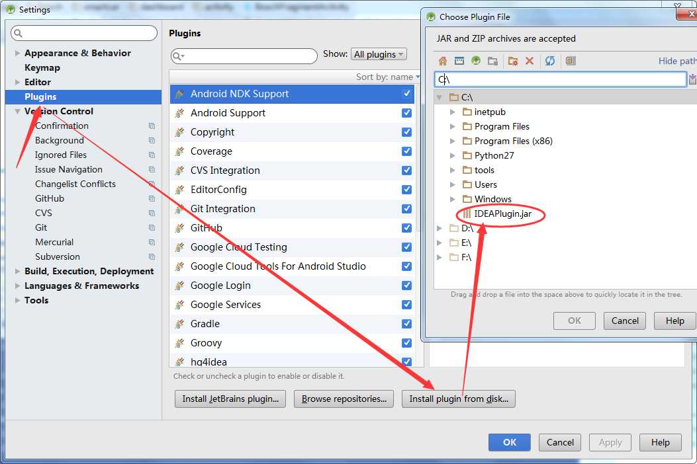Viewport: 697px width, 464px height.
Task: Click the C:\ drive folder icon
Action: [454, 97]
